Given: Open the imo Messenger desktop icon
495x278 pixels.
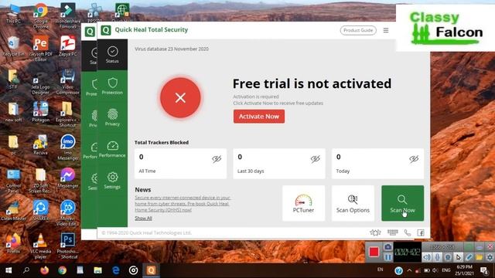Looking at the screenshot, I should point(68,147).
